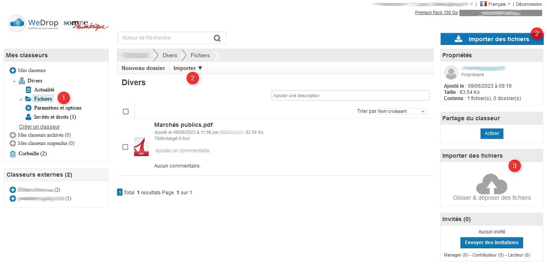Image resolution: width=547 pixels, height=266 pixels.
Task: Click the cloud upload drop zone icon
Action: [x=491, y=184]
